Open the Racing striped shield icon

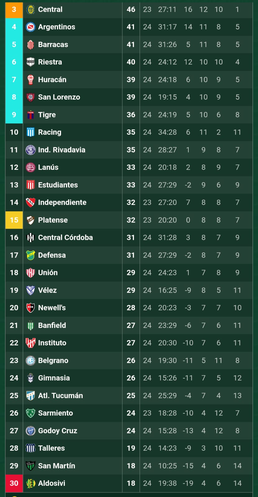(30, 132)
